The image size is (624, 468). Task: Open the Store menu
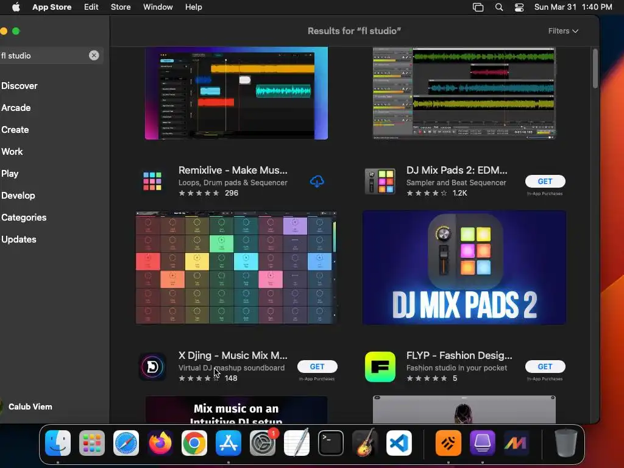(x=121, y=7)
